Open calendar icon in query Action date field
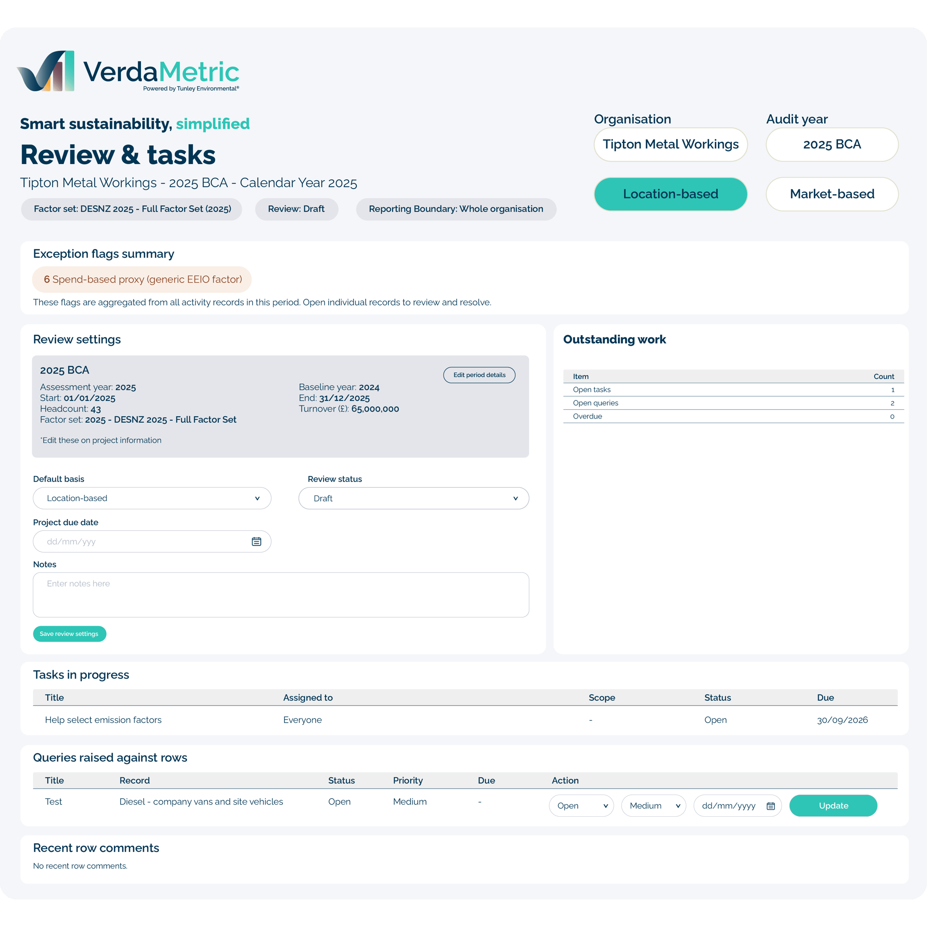Screen dimensions: 927x927 (771, 806)
